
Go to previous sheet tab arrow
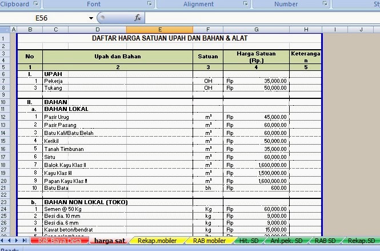pyautogui.click(x=9, y=241)
